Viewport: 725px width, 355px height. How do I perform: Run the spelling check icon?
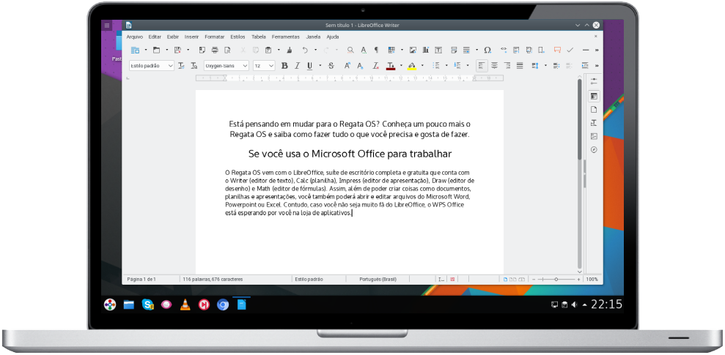click(x=364, y=50)
